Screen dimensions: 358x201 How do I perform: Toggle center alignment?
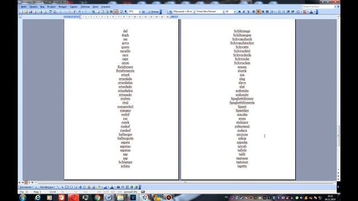point(258,12)
